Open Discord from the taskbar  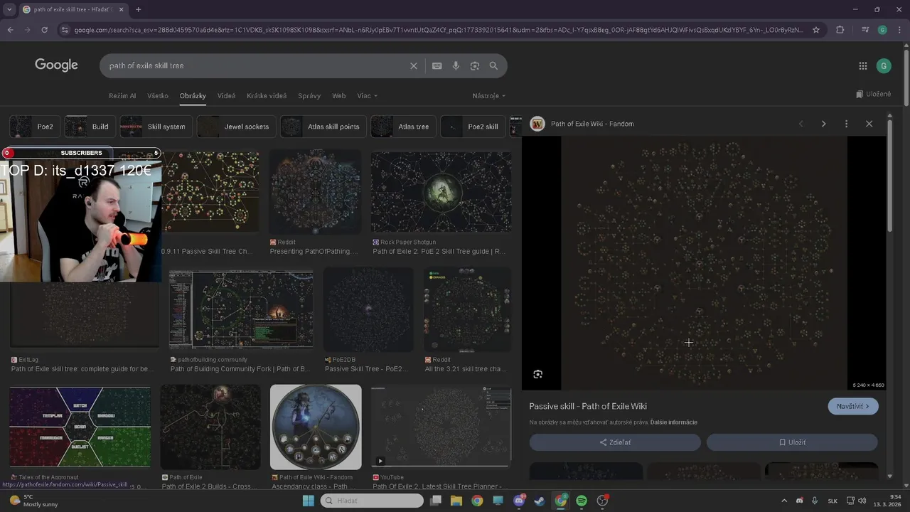(x=519, y=501)
